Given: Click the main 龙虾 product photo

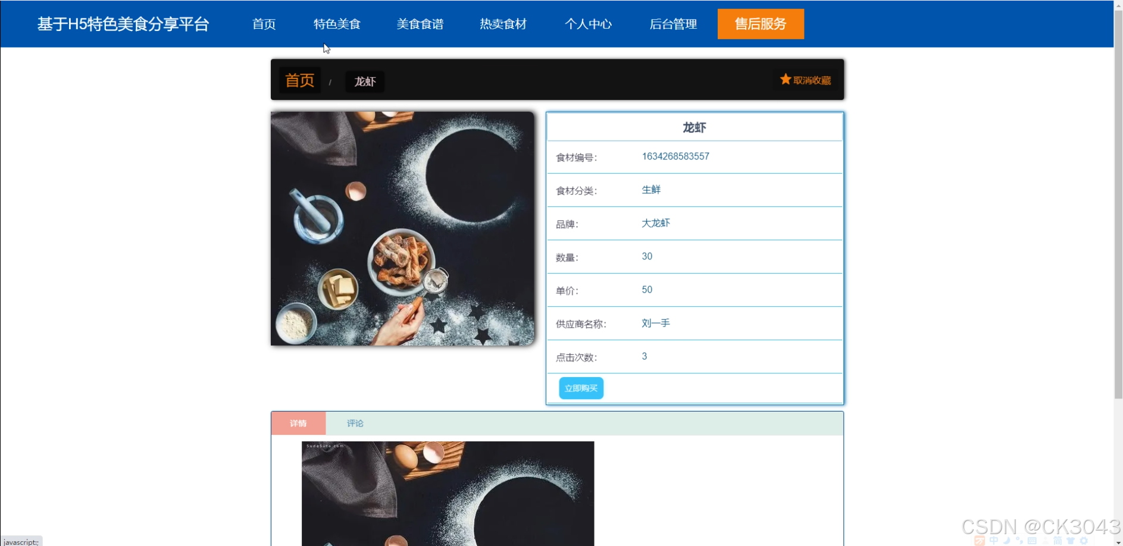Looking at the screenshot, I should (402, 228).
